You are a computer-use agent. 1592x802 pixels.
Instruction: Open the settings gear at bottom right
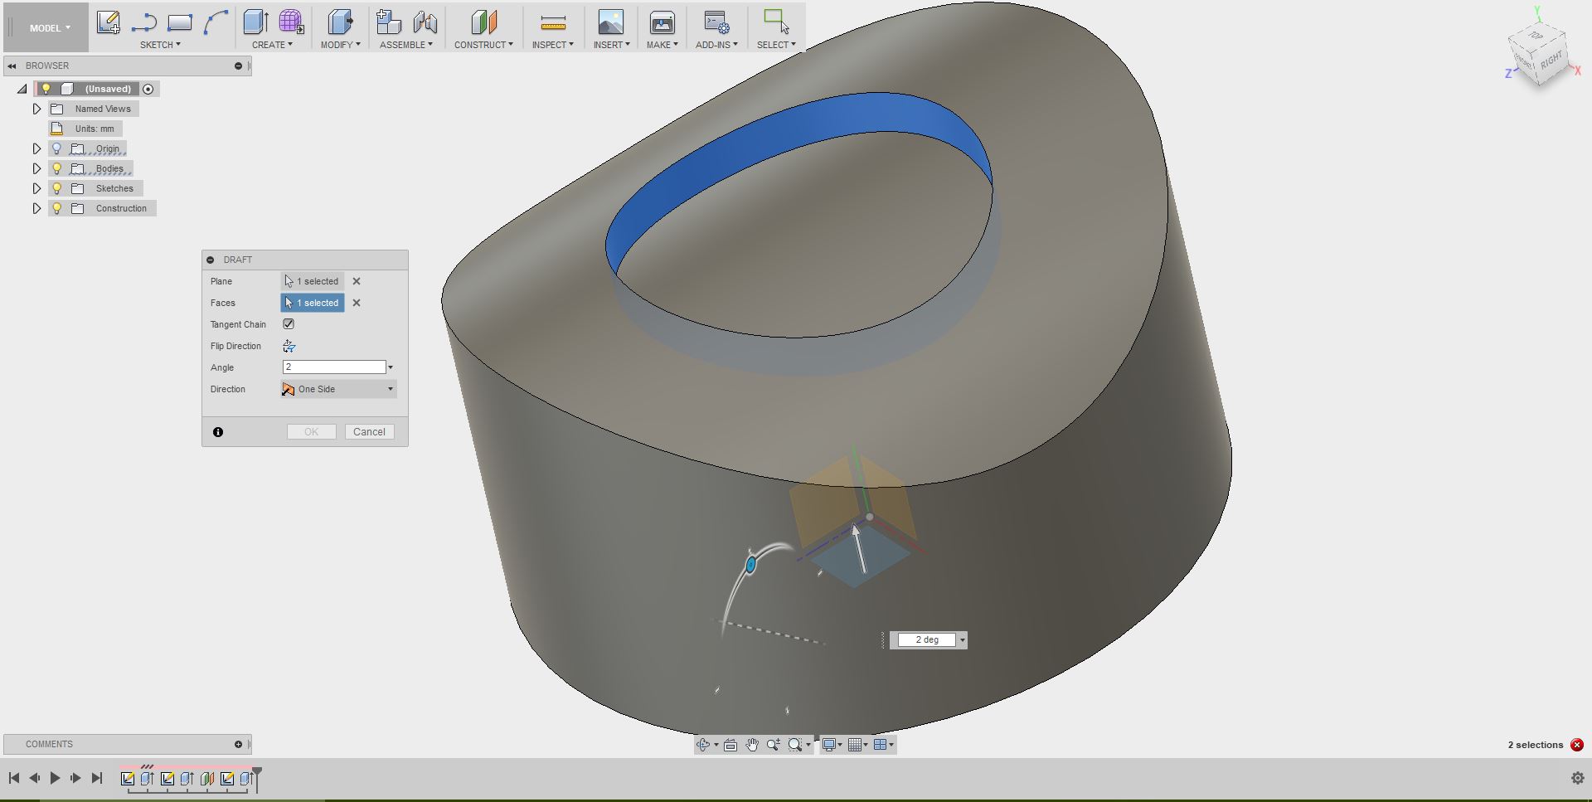point(1576,778)
